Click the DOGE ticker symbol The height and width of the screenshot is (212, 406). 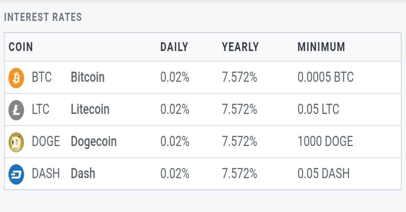pos(46,142)
